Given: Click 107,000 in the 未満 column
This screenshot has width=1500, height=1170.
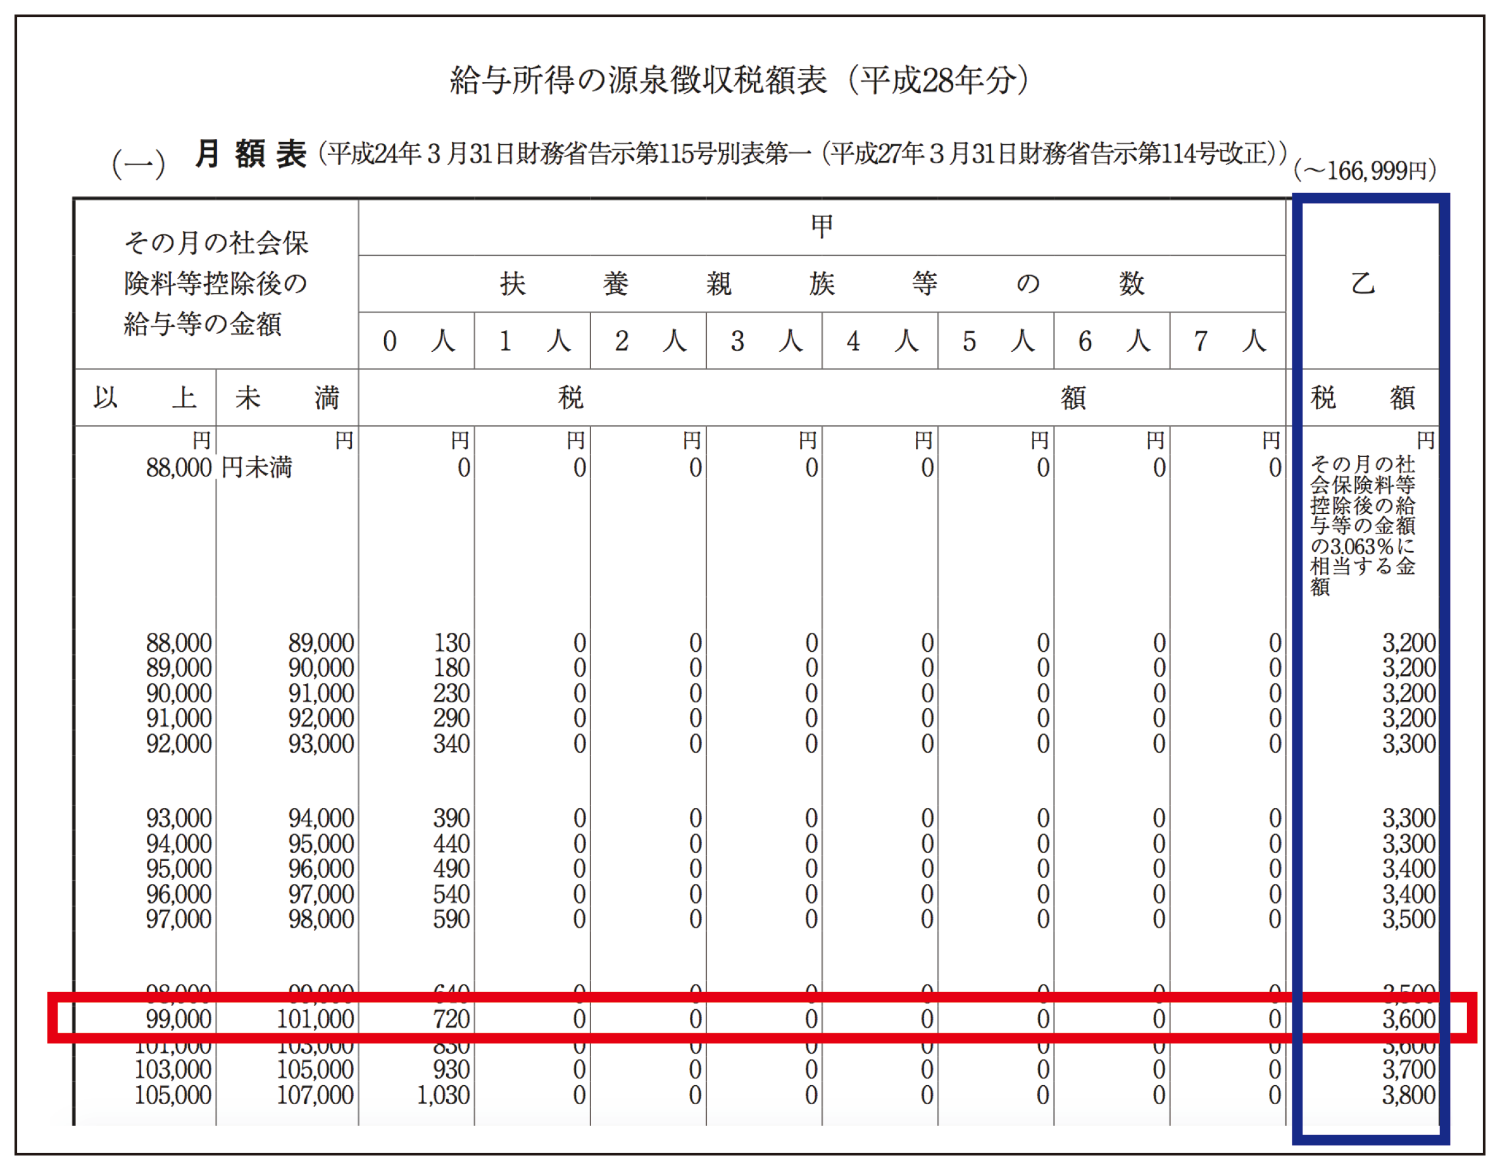Looking at the screenshot, I should tap(315, 1095).
